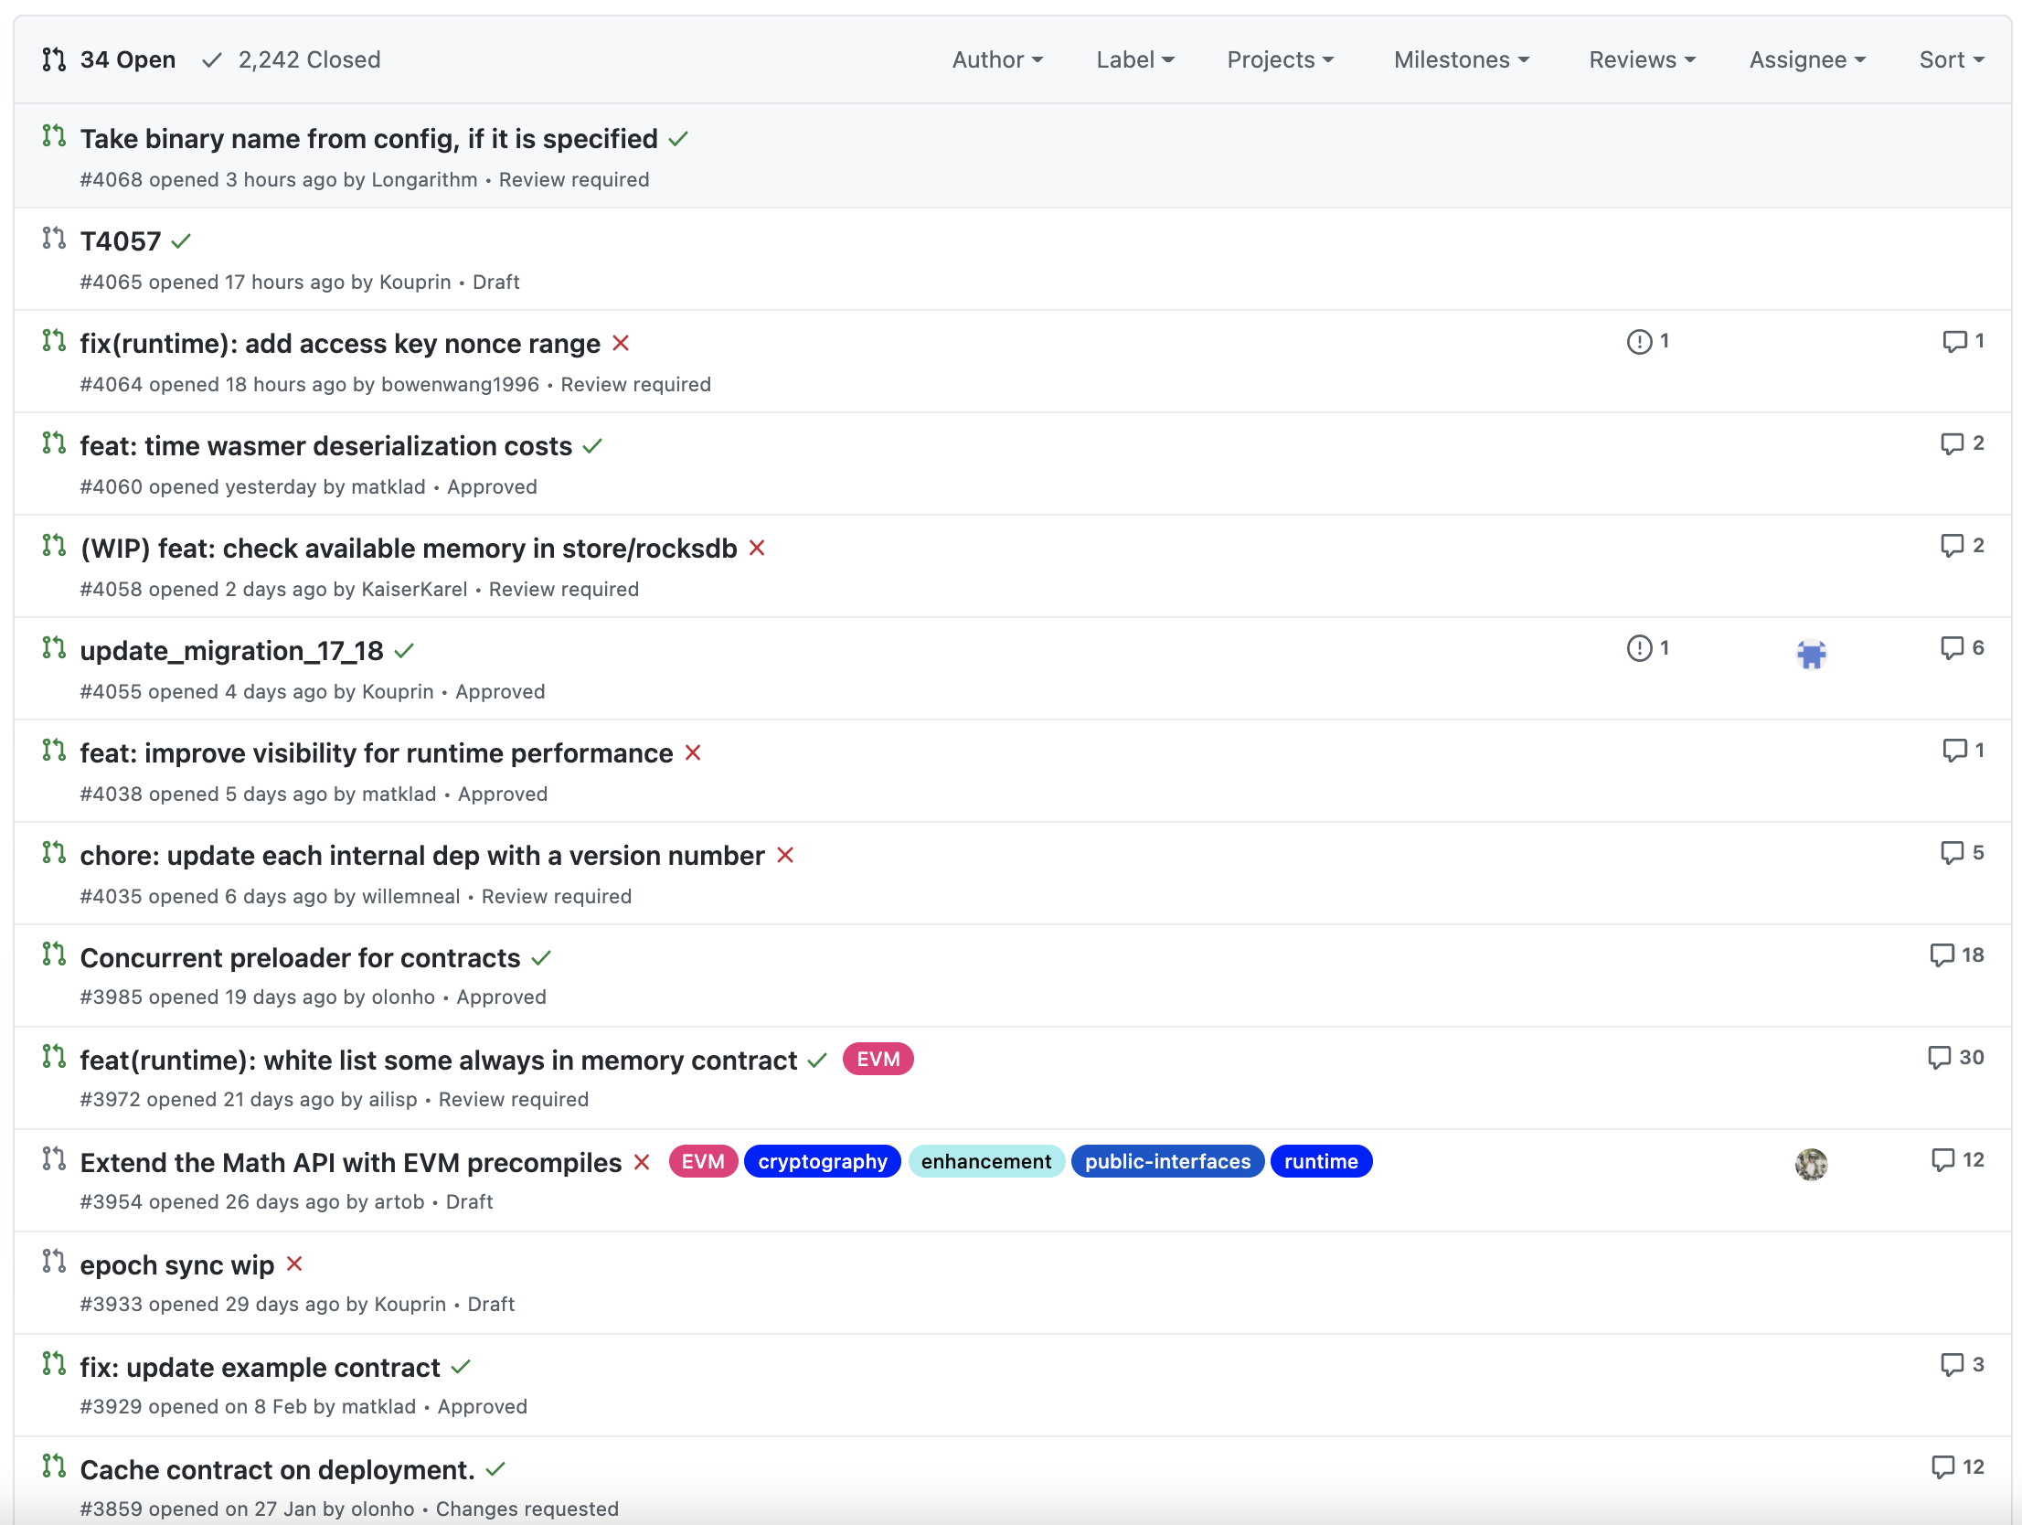Viewport: 2022px width, 1525px height.
Task: Click the red failed-check X on epoch sync wip
Action: pos(294,1264)
